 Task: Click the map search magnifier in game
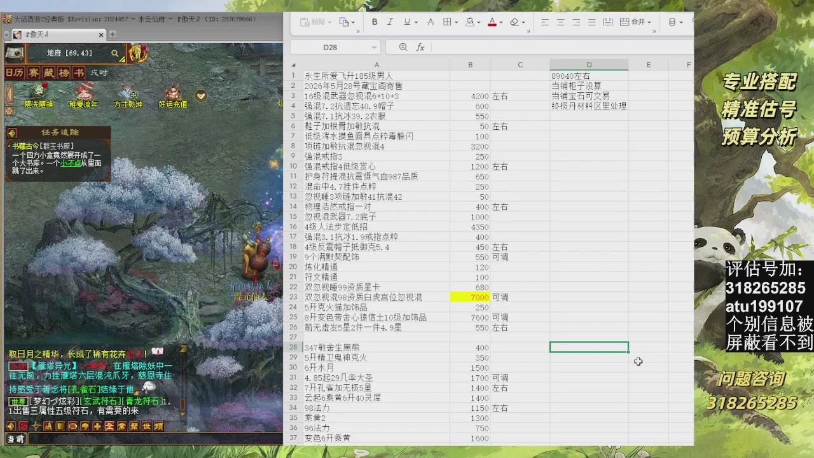[114, 53]
